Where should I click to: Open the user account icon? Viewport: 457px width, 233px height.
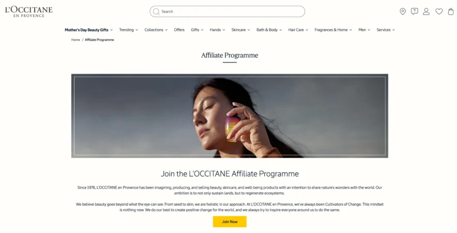(426, 11)
